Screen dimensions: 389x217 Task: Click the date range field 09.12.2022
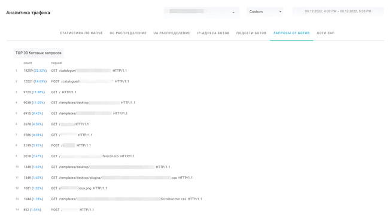click(338, 11)
